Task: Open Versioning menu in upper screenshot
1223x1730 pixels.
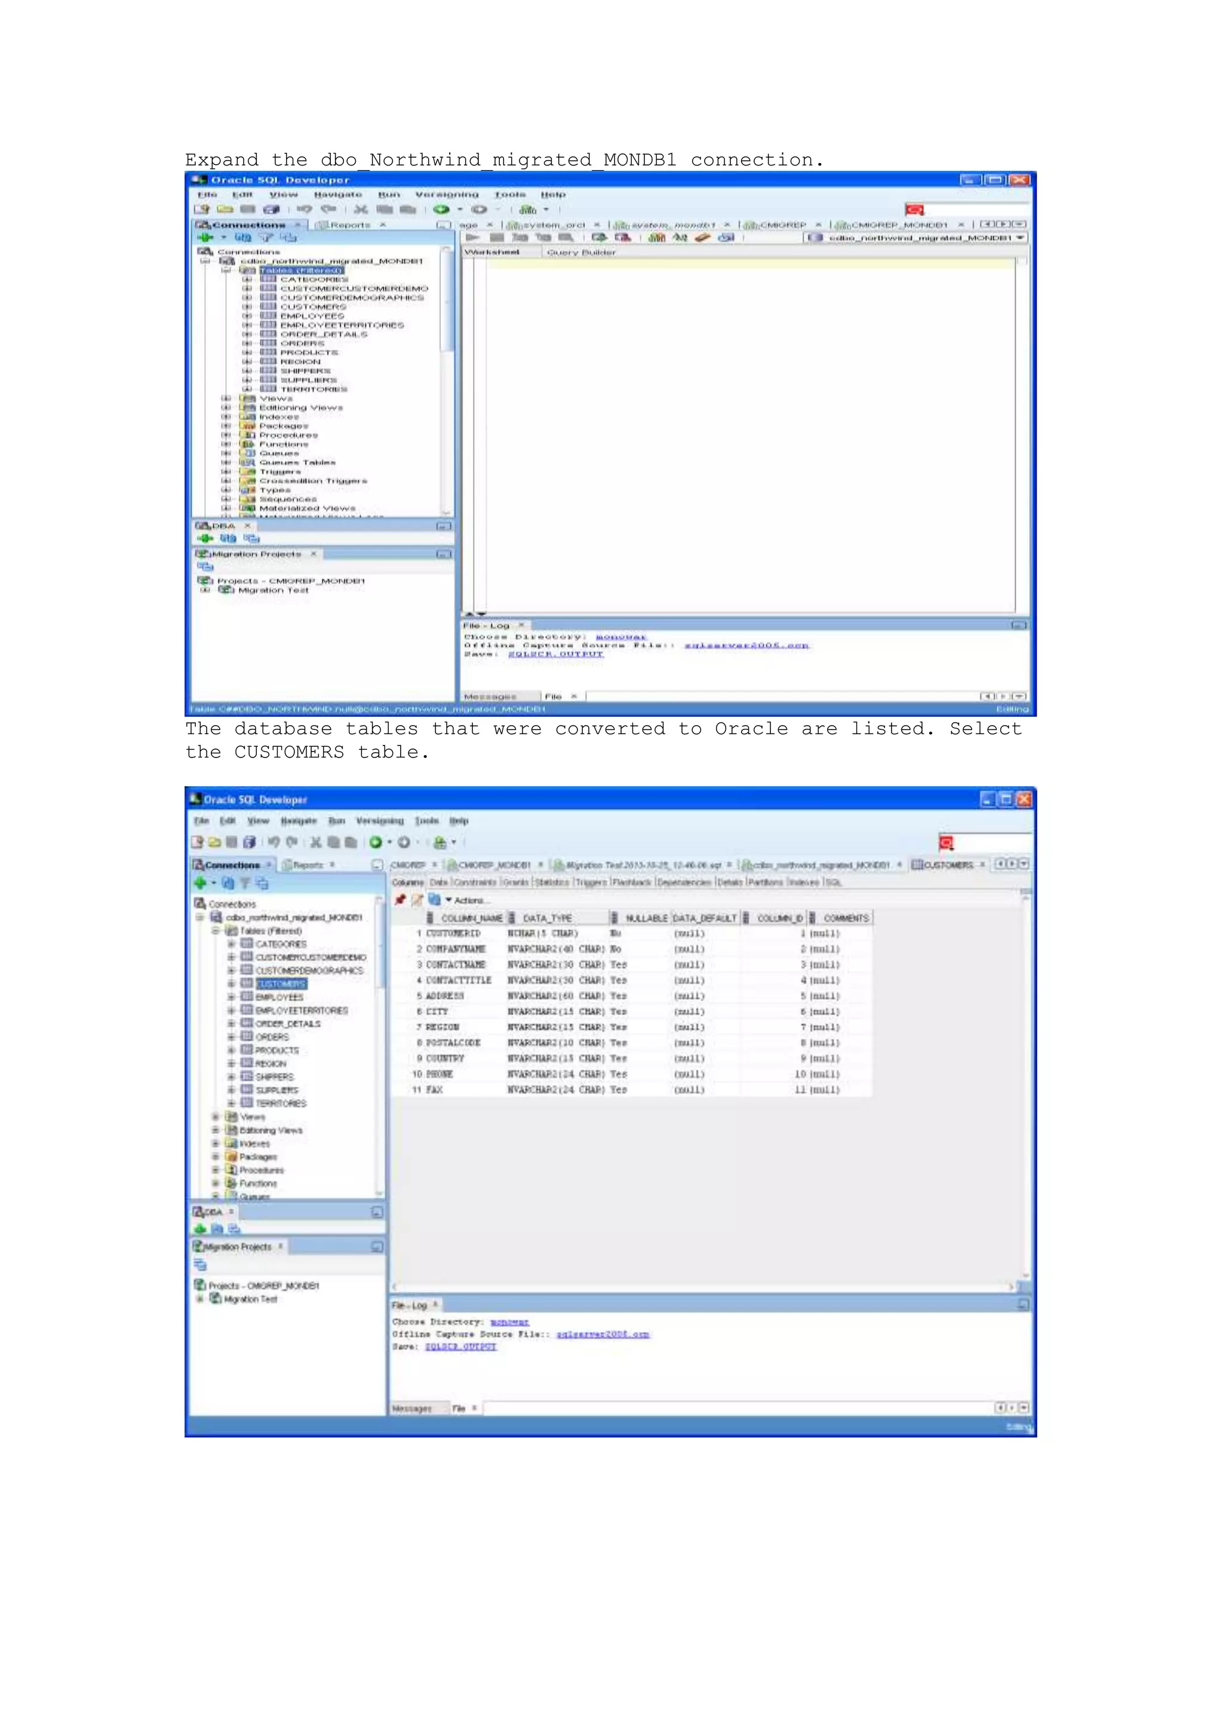Action: coord(447,194)
